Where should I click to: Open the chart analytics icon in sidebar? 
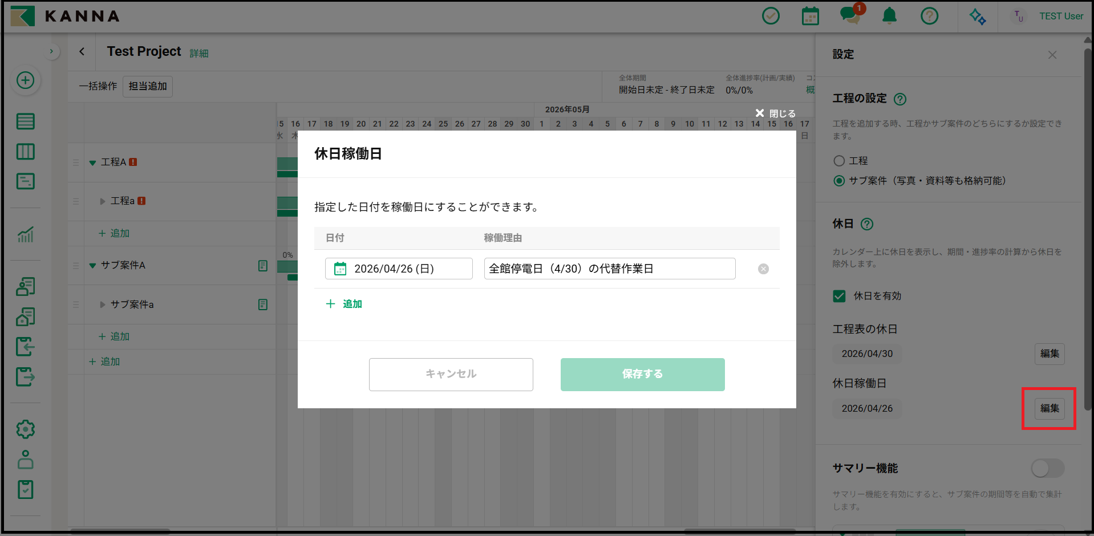[x=25, y=234]
